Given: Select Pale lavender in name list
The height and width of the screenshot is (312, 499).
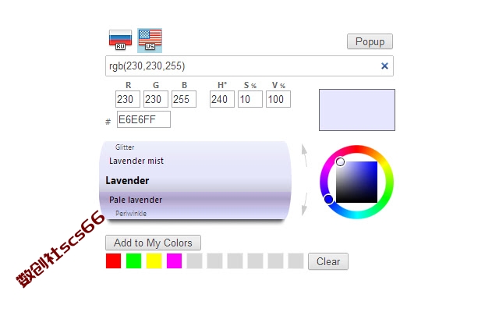Looking at the screenshot, I should [136, 200].
